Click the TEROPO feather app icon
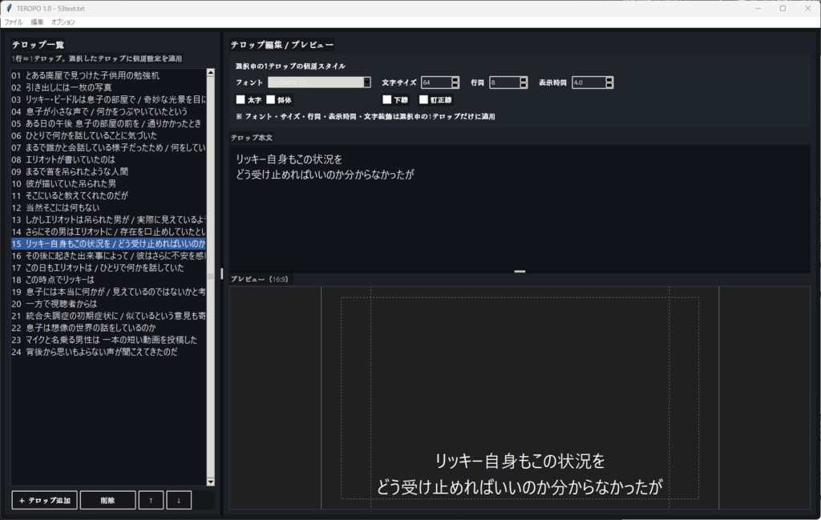The height and width of the screenshot is (520, 821). coord(8,8)
